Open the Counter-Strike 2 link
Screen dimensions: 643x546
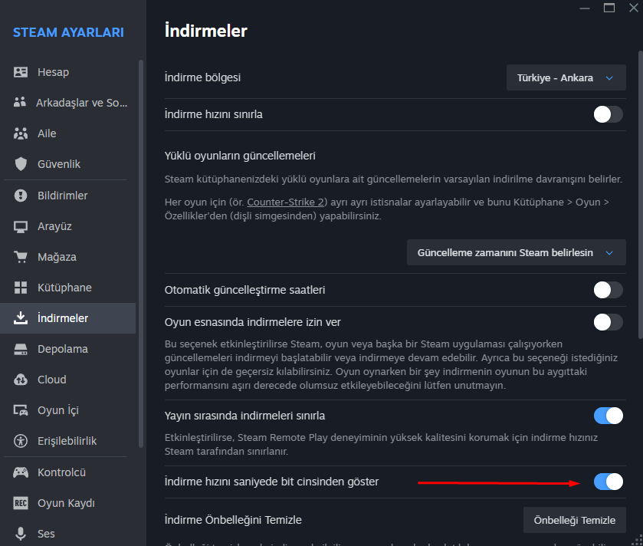tap(287, 202)
